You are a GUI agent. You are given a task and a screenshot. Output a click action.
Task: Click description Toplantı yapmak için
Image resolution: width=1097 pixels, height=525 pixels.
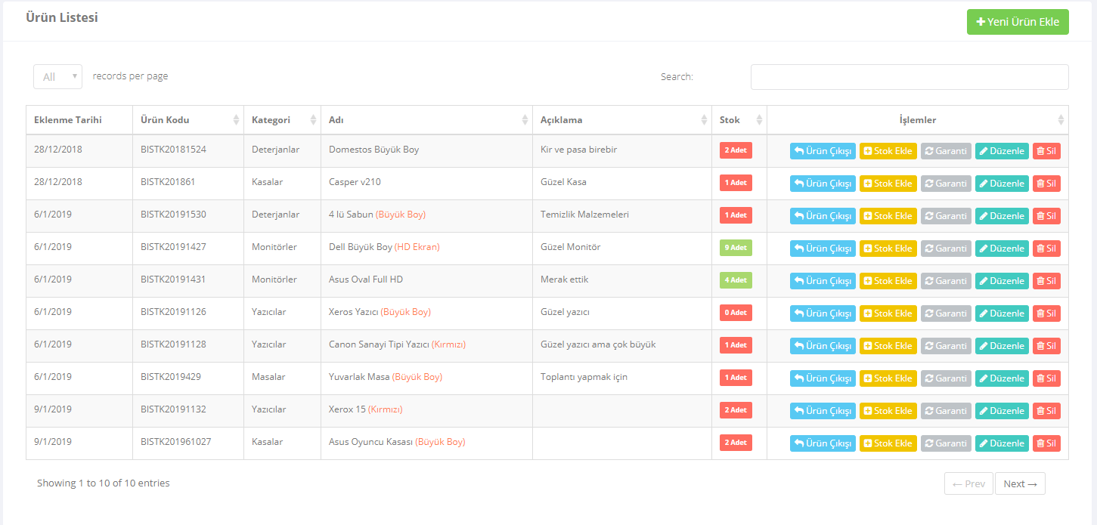point(584,377)
